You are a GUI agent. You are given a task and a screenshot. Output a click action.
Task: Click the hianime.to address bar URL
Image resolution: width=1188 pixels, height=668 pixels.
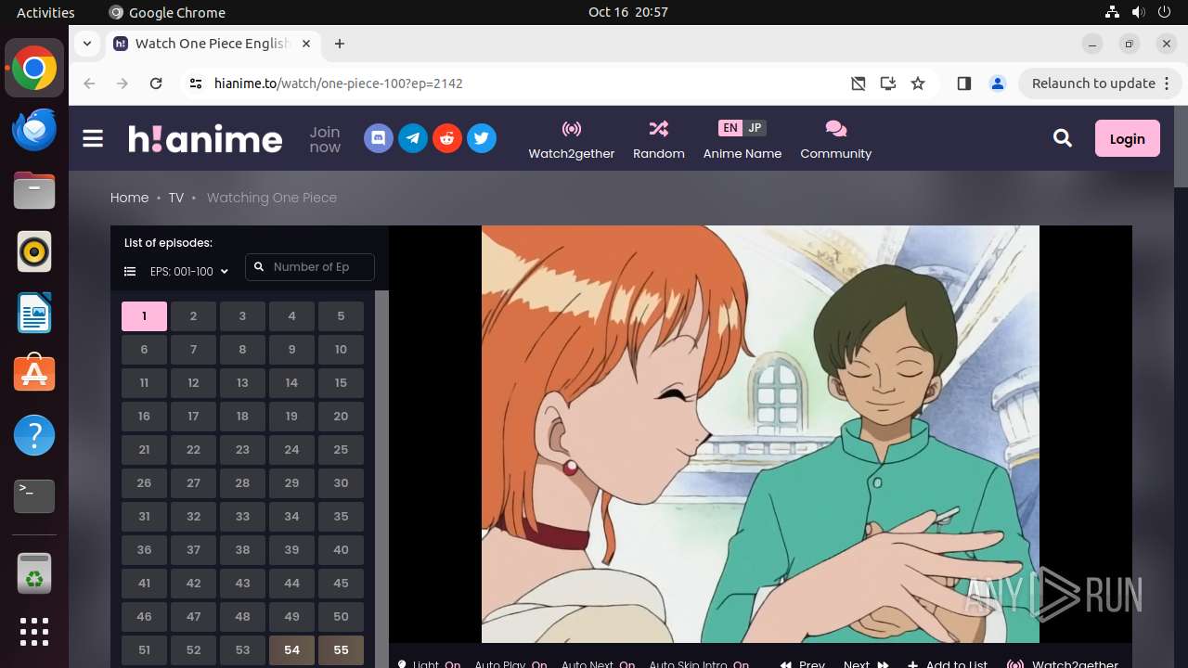click(339, 83)
